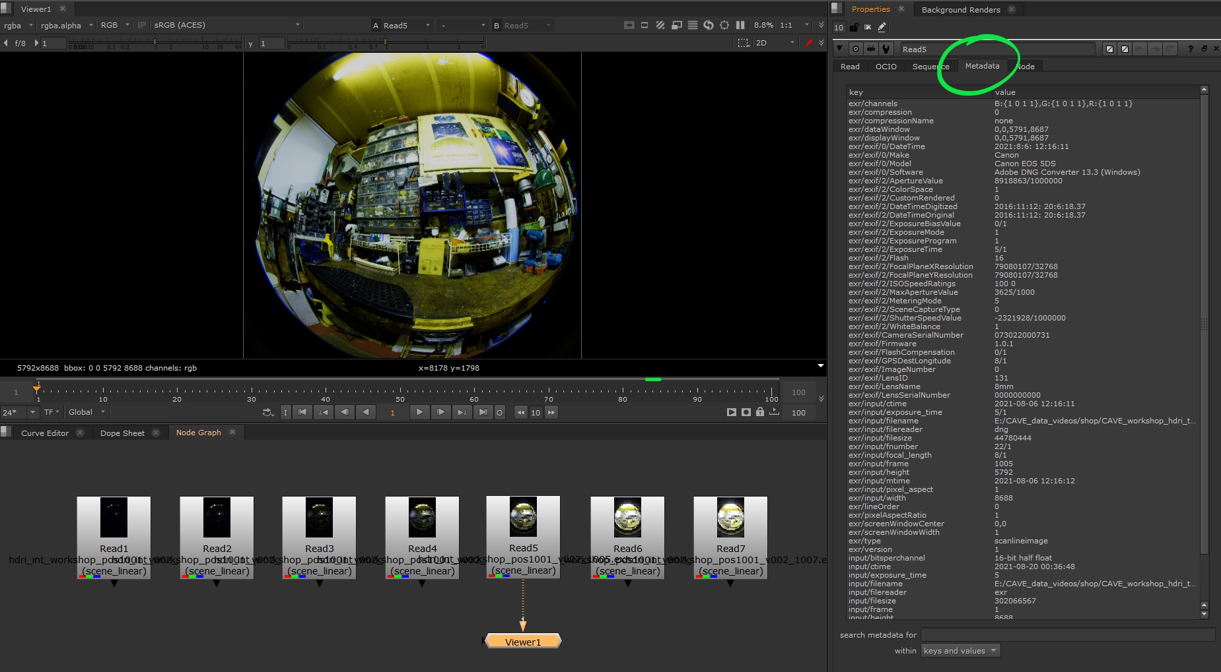Click the center node in graph icon
Image resolution: width=1221 pixels, height=672 pixels.
(856, 49)
